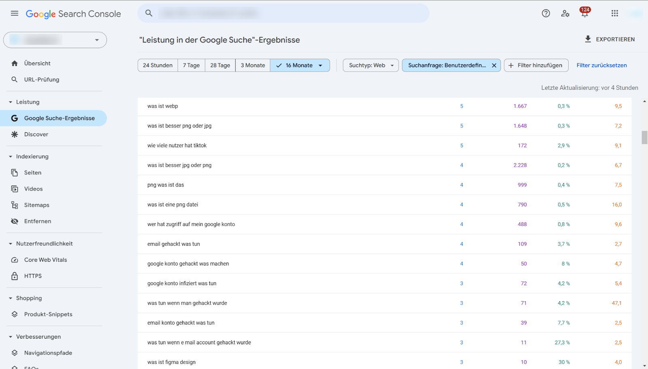Click the Sitemaps tree icon

[15, 205]
